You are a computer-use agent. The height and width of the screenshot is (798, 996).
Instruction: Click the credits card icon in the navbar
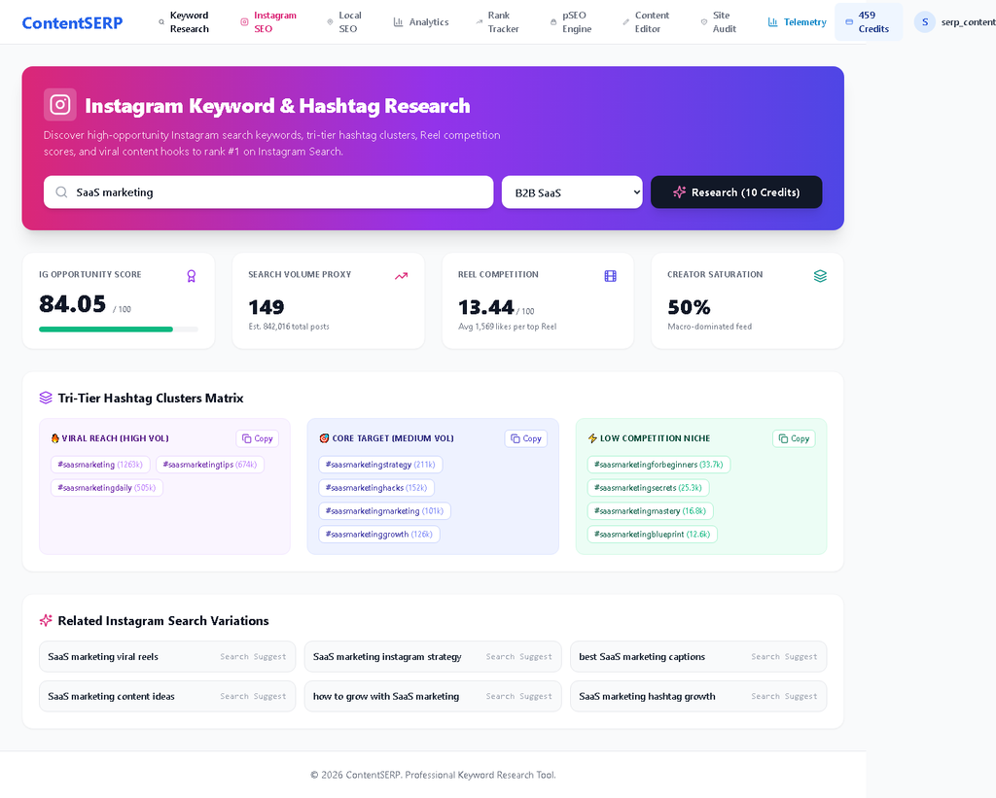(849, 22)
